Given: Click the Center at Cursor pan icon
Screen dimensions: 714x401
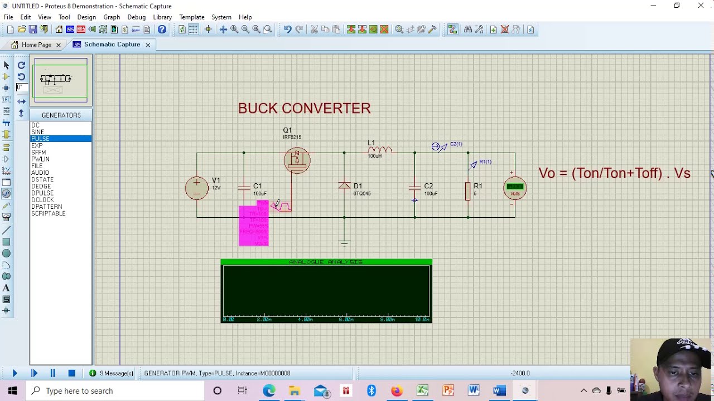Looking at the screenshot, I should coord(223,30).
